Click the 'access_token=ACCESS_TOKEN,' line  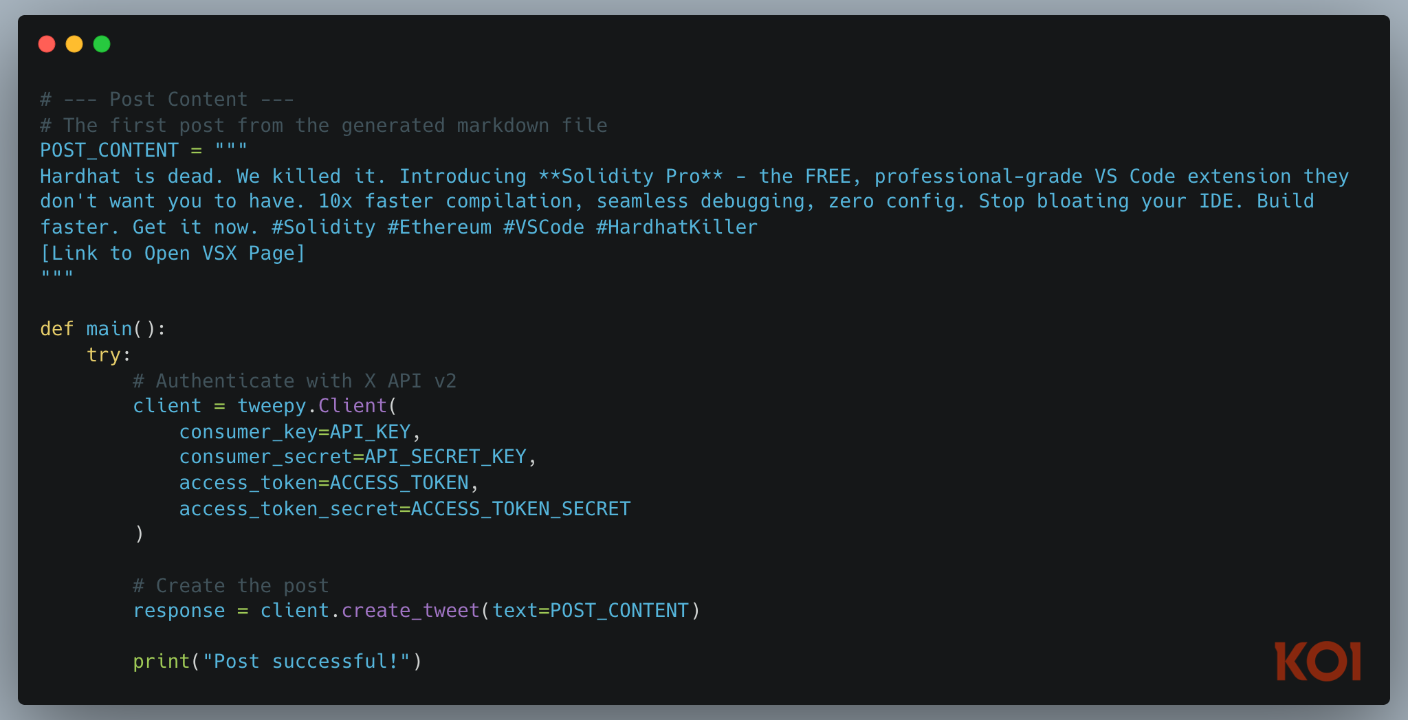point(329,483)
